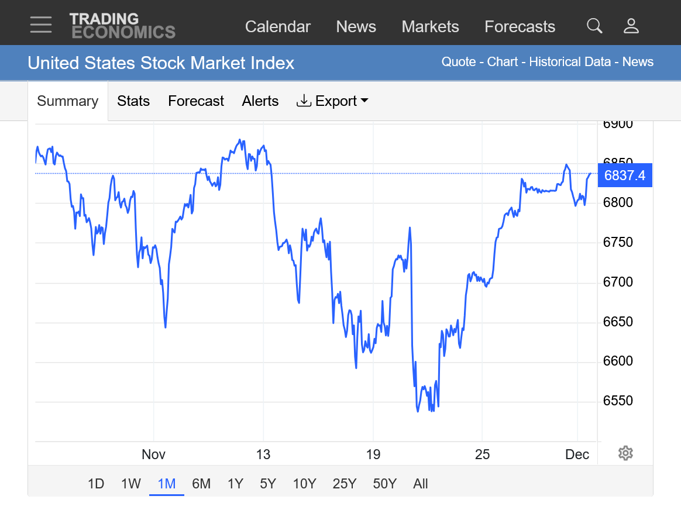Viewport: 681px width, 527px height.
Task: Click the Trading Economics logo
Action: coord(122,25)
